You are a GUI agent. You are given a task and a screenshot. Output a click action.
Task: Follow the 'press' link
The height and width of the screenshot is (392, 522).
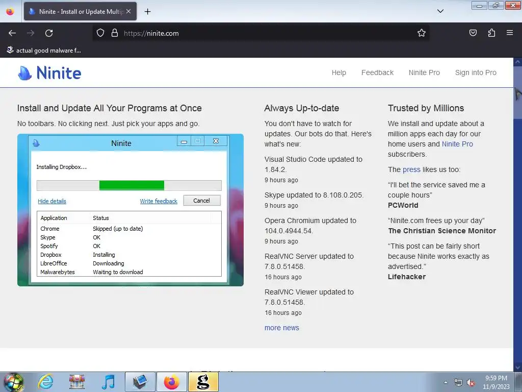click(x=411, y=169)
